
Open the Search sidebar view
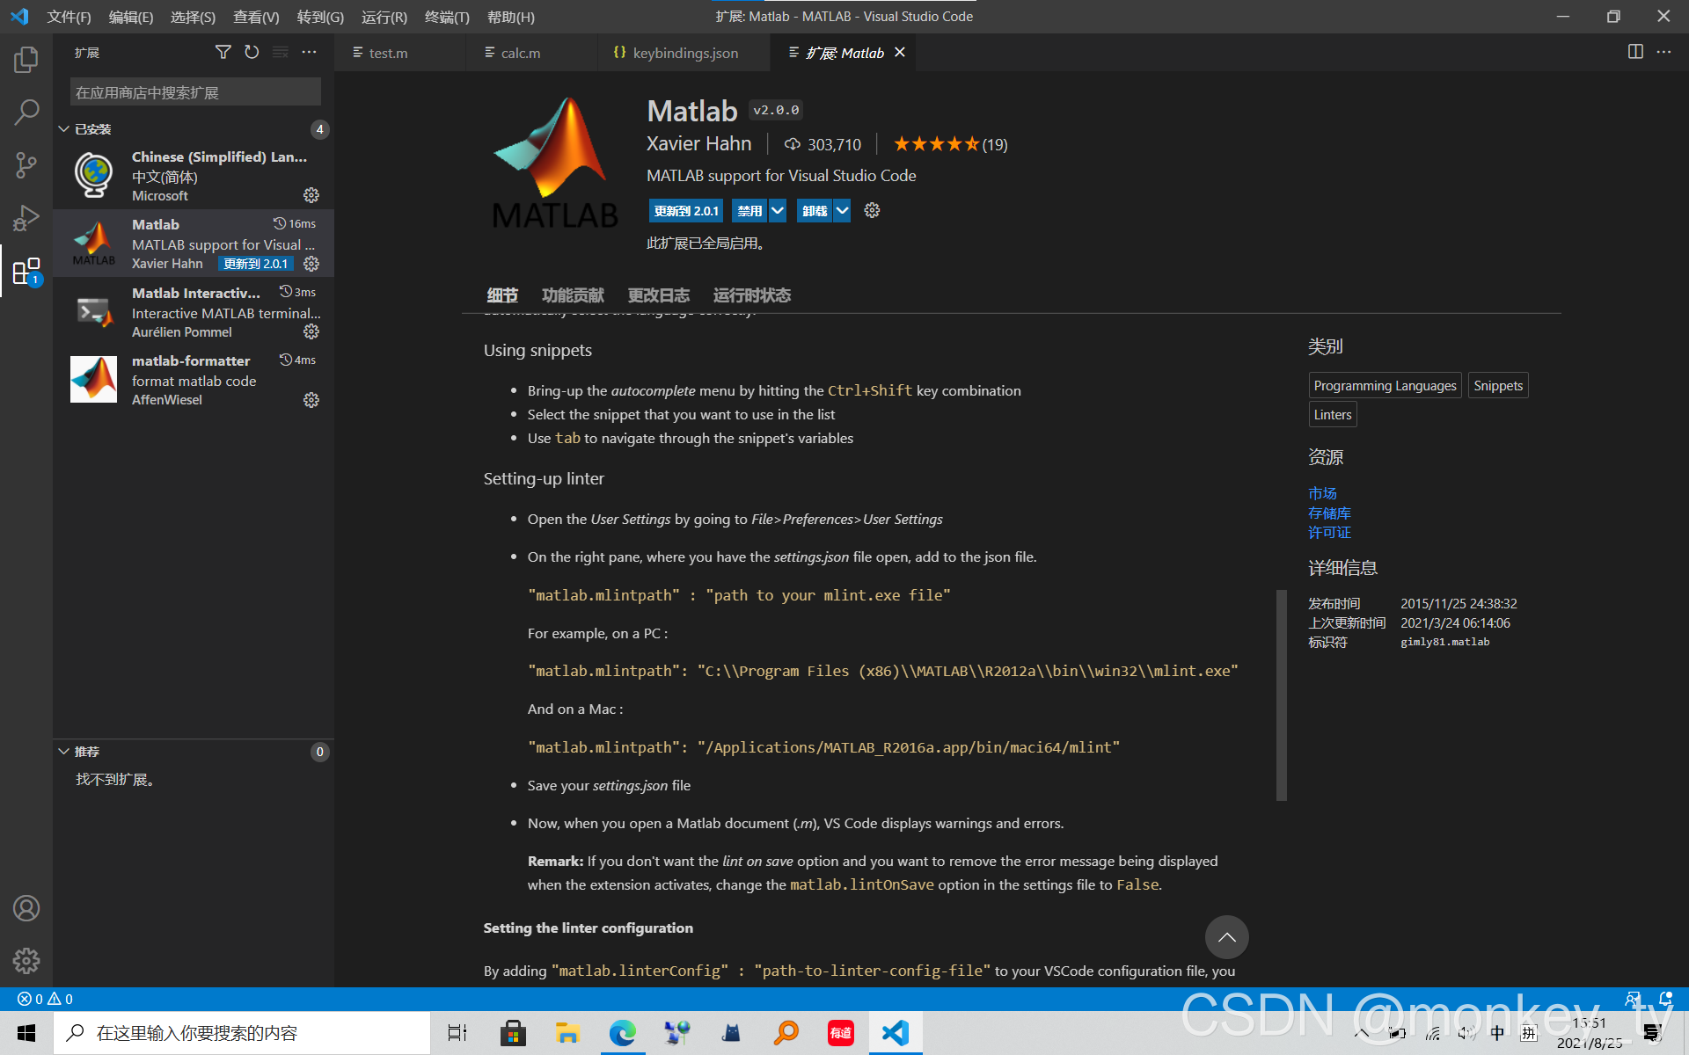pos(26,113)
